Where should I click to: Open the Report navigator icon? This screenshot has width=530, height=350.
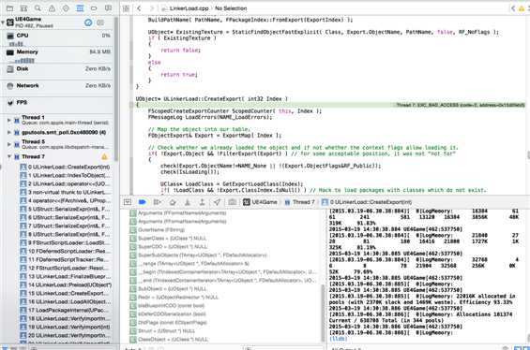click(x=108, y=8)
